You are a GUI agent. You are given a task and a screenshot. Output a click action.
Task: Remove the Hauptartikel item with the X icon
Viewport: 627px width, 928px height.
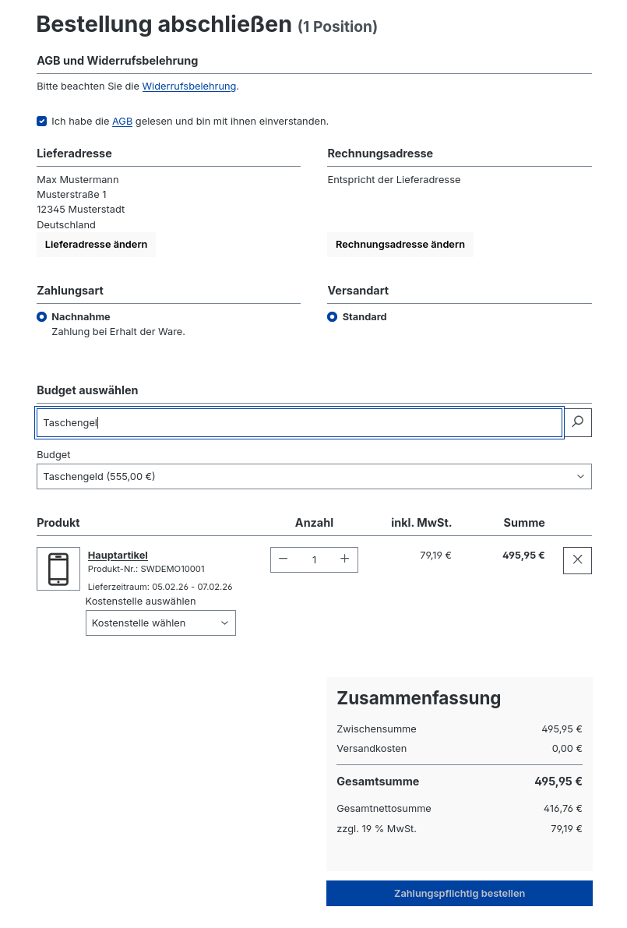(x=577, y=559)
